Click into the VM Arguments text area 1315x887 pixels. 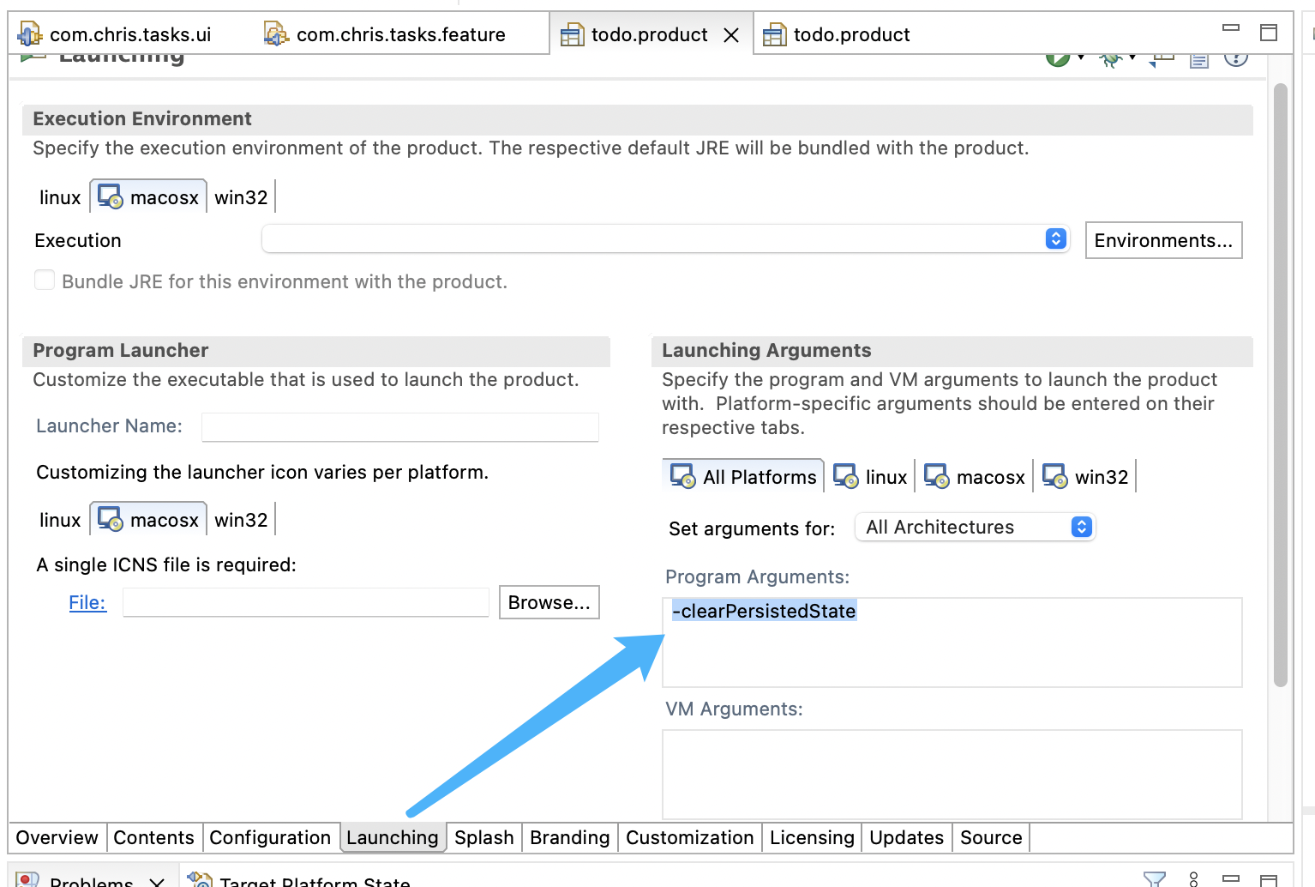click(x=952, y=775)
